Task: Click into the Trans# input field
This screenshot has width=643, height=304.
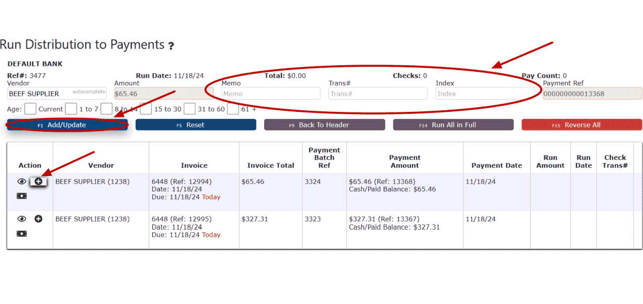Action: pos(378,94)
